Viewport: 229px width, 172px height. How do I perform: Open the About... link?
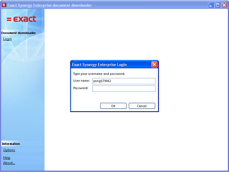coord(9,163)
